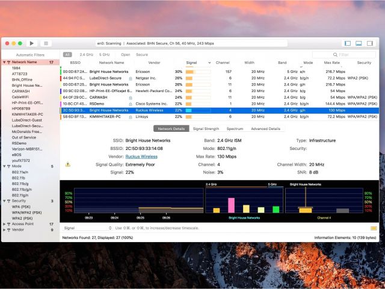Sort the table by Channel column header
The width and height of the screenshot is (385, 289).
pos(223,62)
